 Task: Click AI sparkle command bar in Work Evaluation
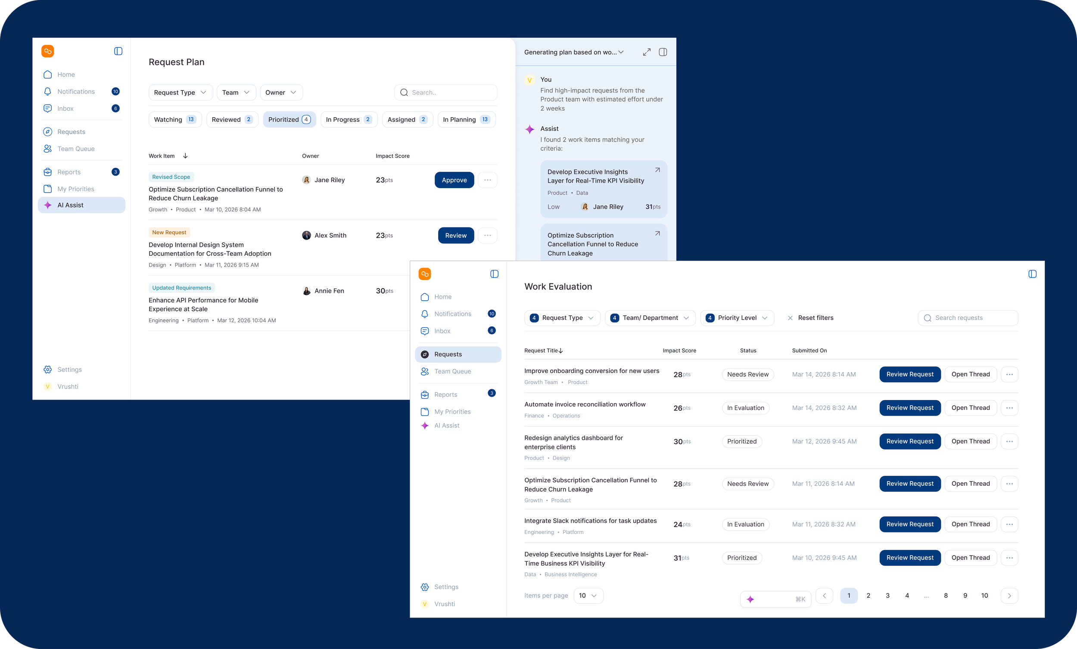pyautogui.click(x=775, y=599)
